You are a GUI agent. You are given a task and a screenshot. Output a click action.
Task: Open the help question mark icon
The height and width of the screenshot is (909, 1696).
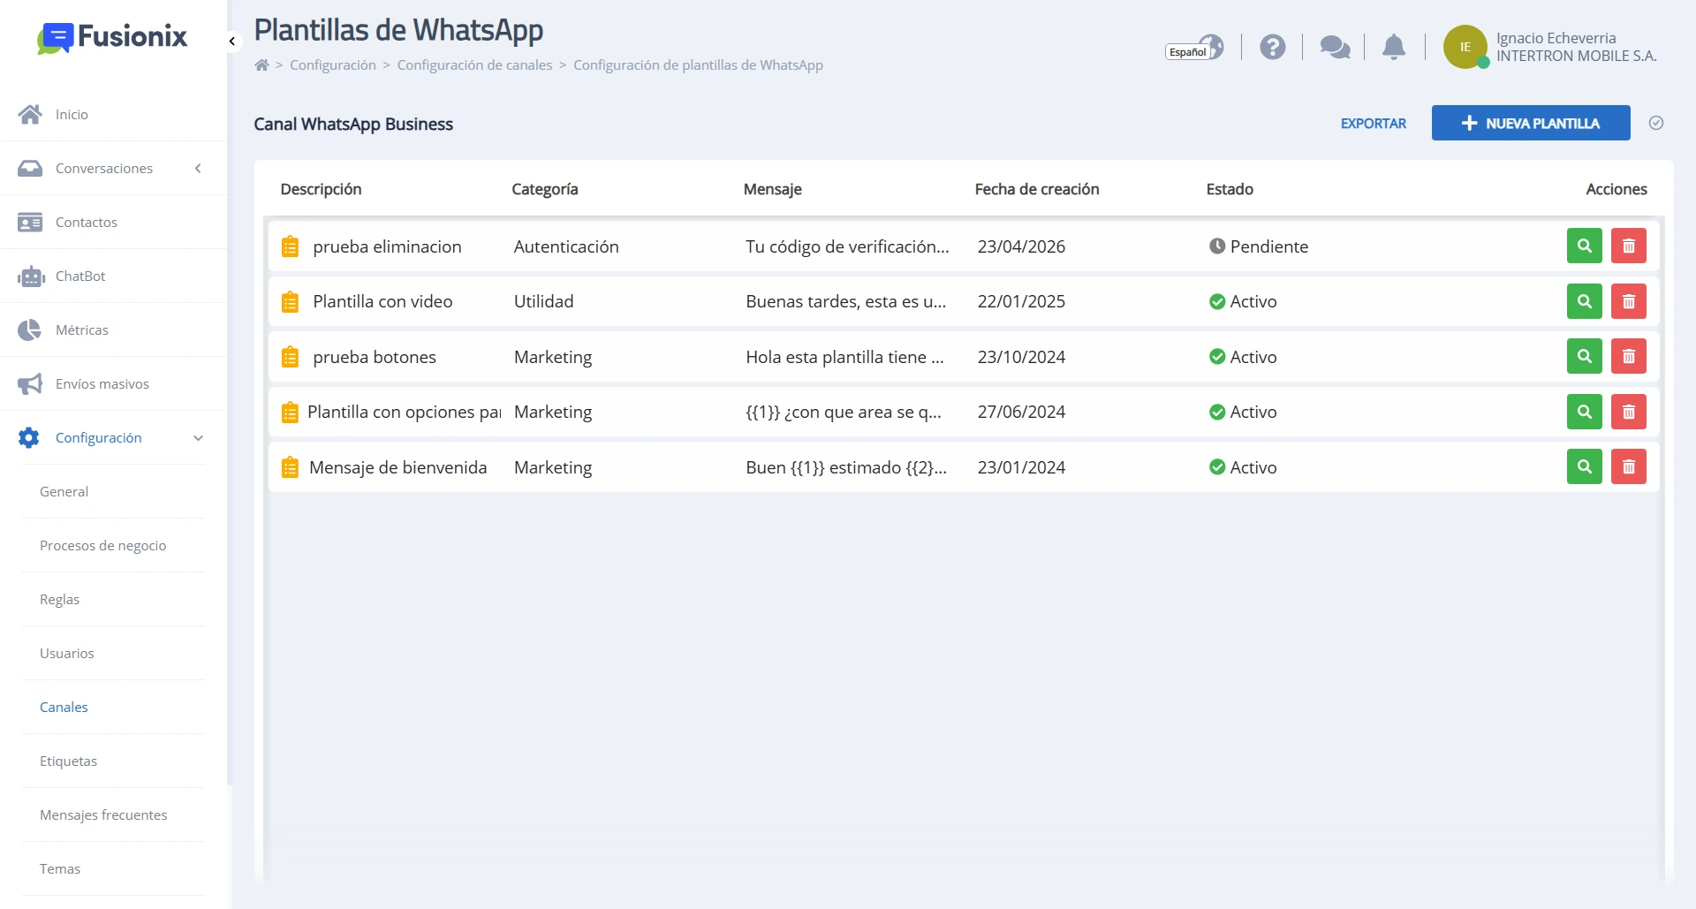tap(1272, 47)
